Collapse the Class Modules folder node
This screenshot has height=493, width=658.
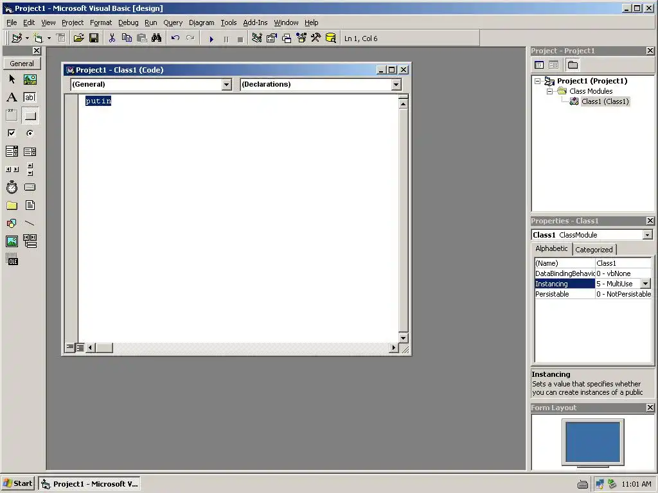click(x=550, y=91)
